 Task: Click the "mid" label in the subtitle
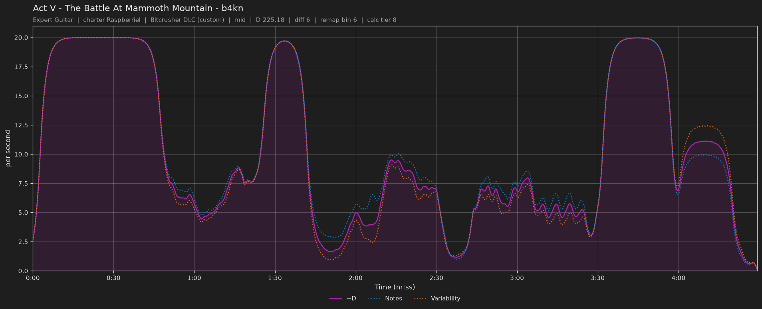tap(240, 20)
